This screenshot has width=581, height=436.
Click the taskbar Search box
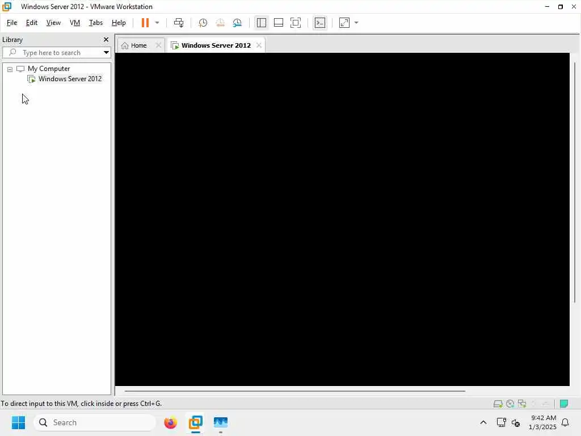[x=95, y=422]
